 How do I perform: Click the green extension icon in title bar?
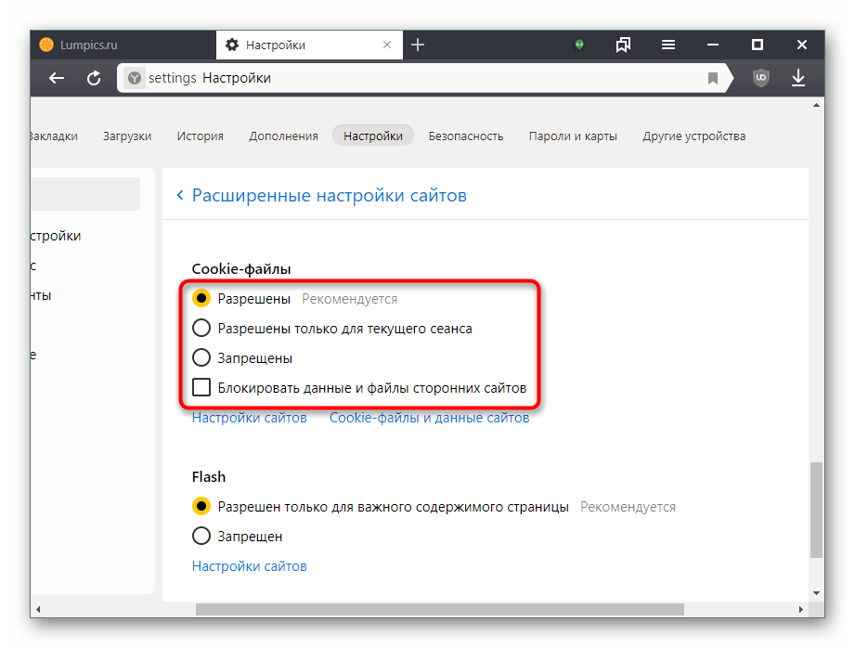(579, 45)
